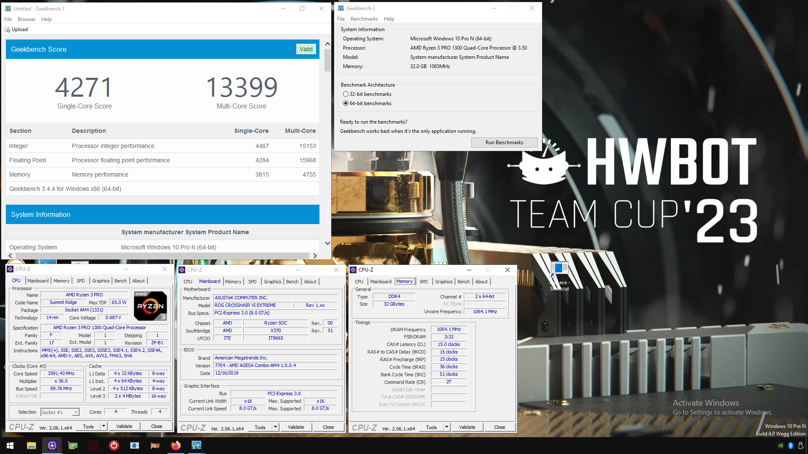The height and width of the screenshot is (454, 808).
Task: Open CPU tab in CPU-Z Memory window
Action: 359,282
